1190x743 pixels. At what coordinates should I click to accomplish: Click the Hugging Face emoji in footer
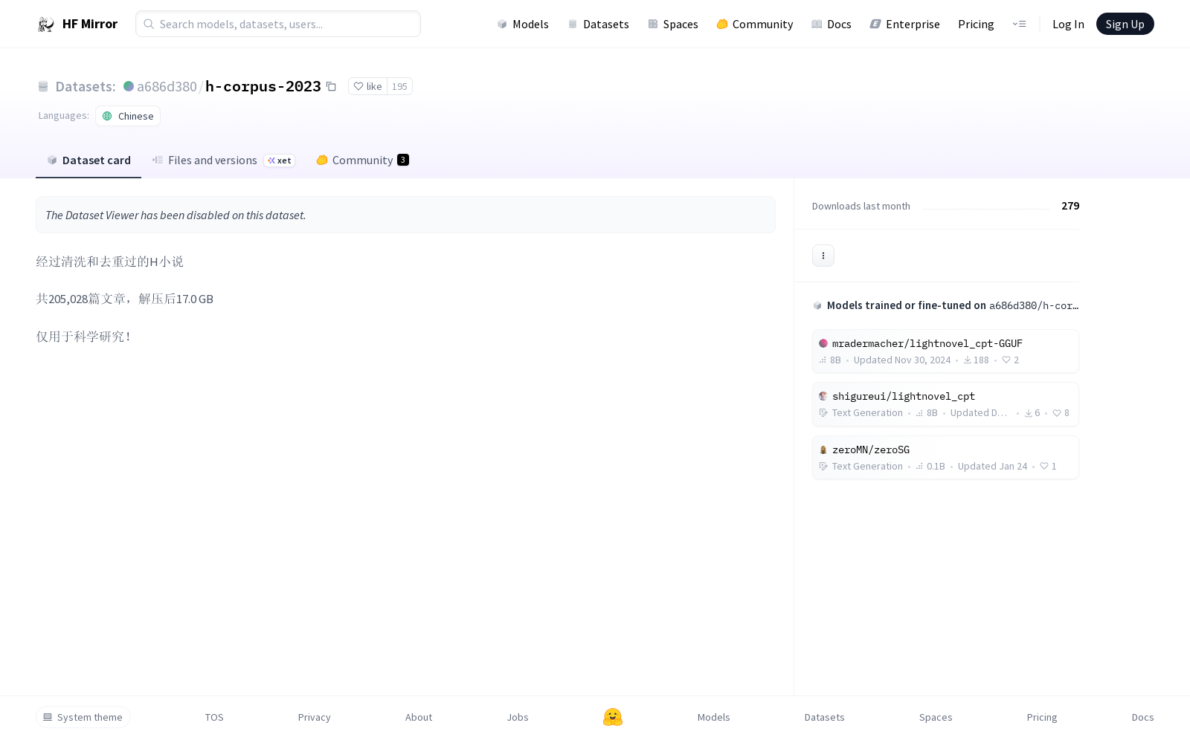(613, 717)
